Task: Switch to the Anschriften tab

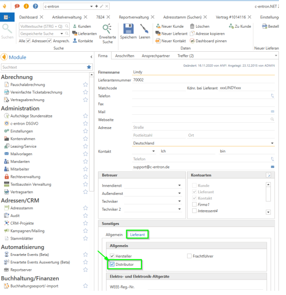Action: pos(124,56)
